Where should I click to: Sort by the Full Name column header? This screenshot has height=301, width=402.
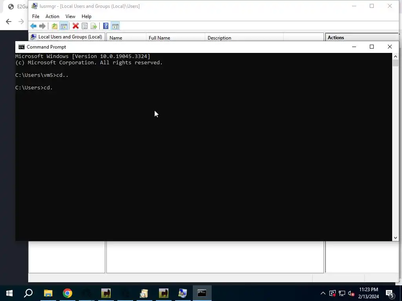[175, 38]
